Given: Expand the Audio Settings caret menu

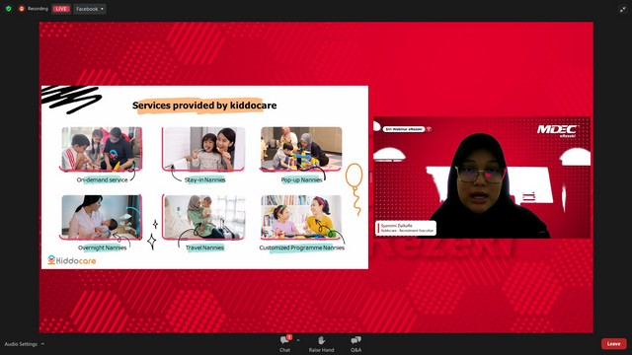Looking at the screenshot, I should (42, 344).
